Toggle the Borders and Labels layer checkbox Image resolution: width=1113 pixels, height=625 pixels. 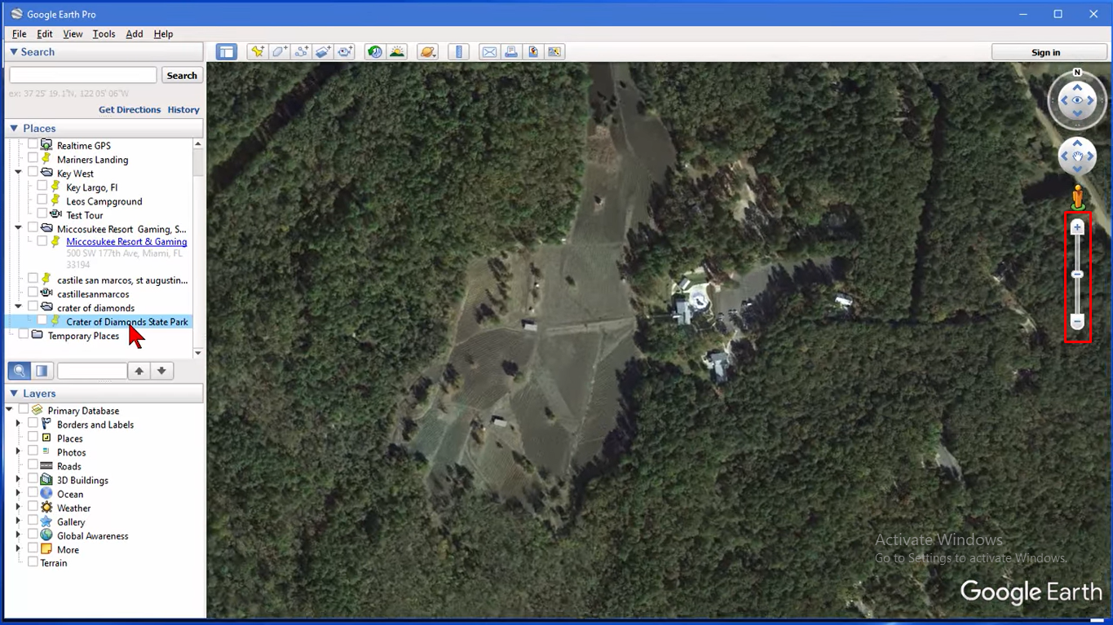[33, 424]
